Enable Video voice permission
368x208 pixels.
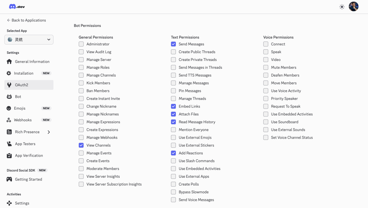click(x=266, y=60)
